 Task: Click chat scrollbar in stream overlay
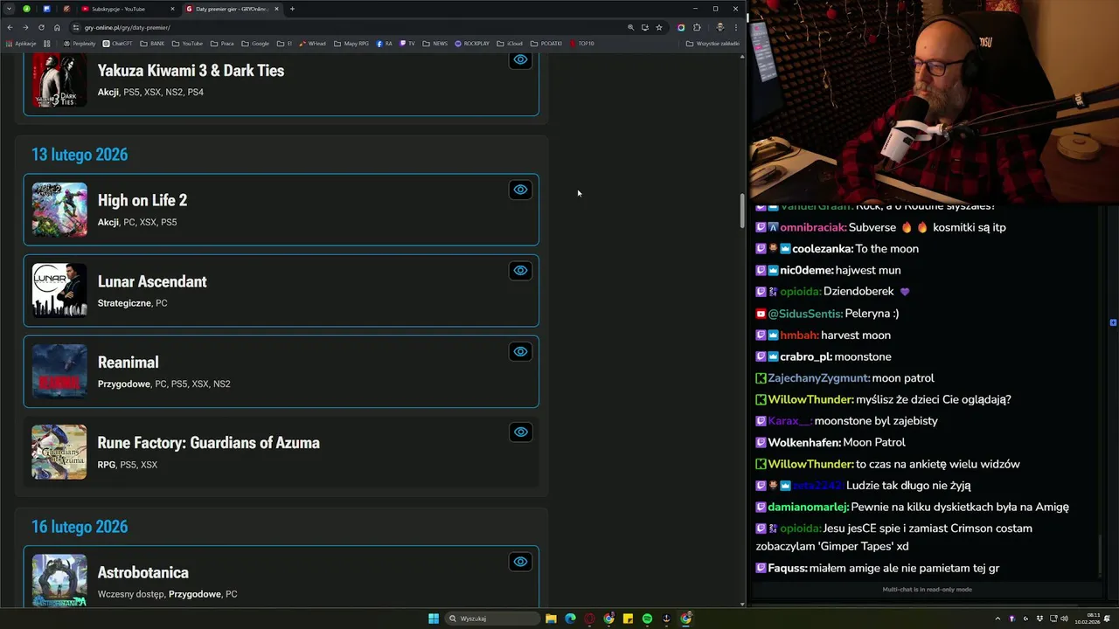pos(1099,553)
